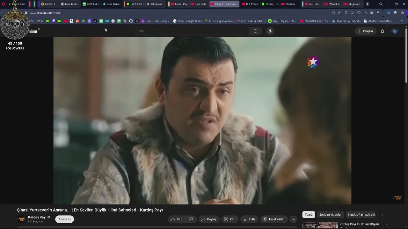Dislike the video with thumbs down
This screenshot has height=229, width=408.
(191, 219)
